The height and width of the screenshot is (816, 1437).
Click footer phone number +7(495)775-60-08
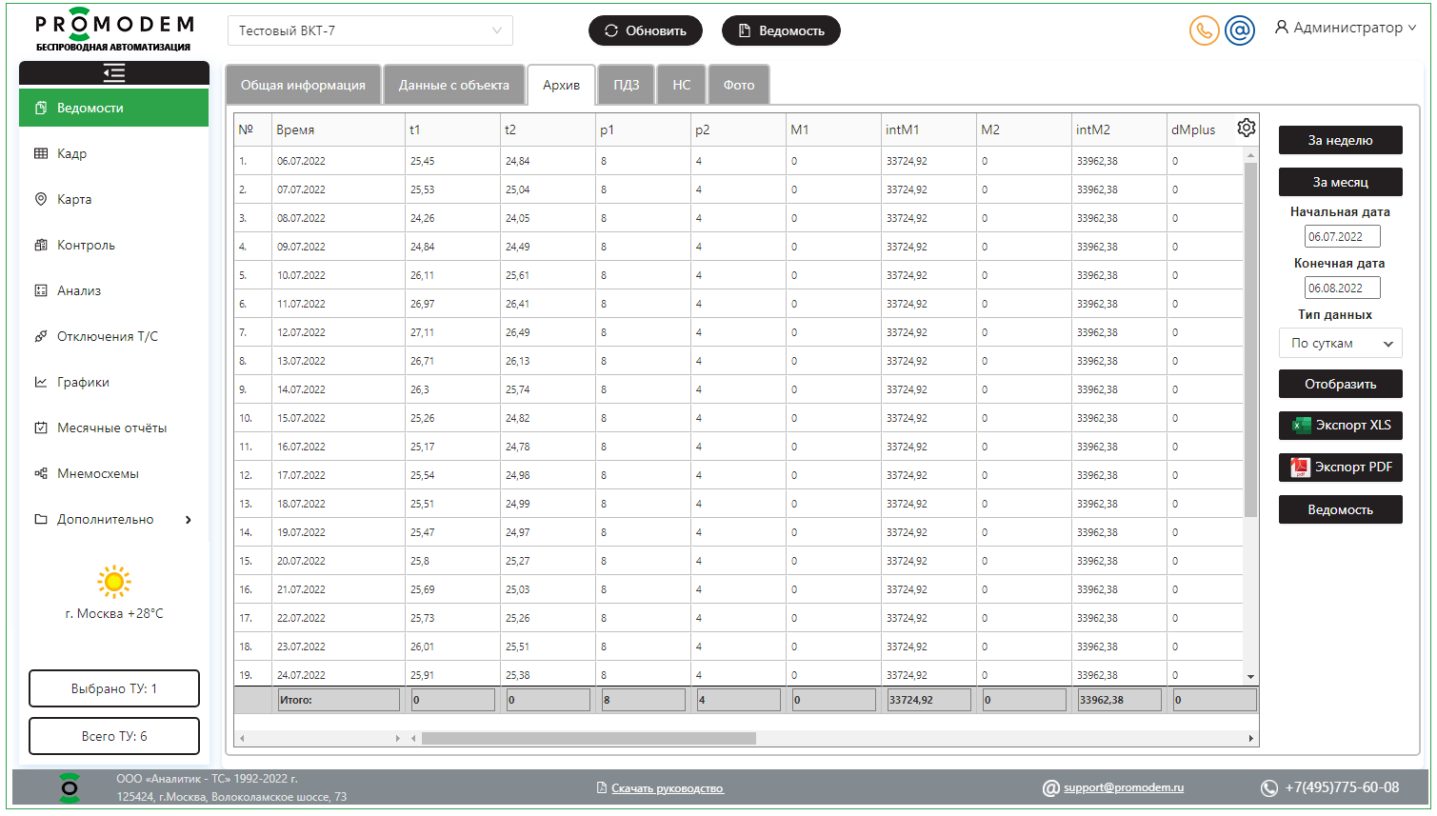1342,787
